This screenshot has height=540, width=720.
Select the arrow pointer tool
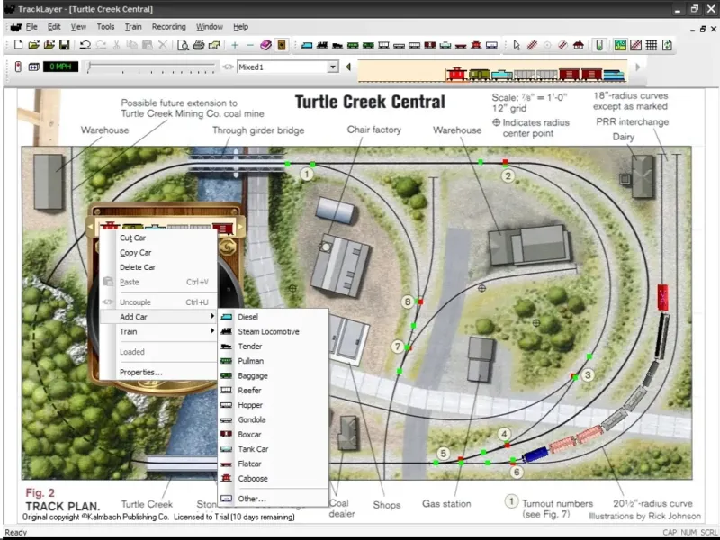[517, 44]
